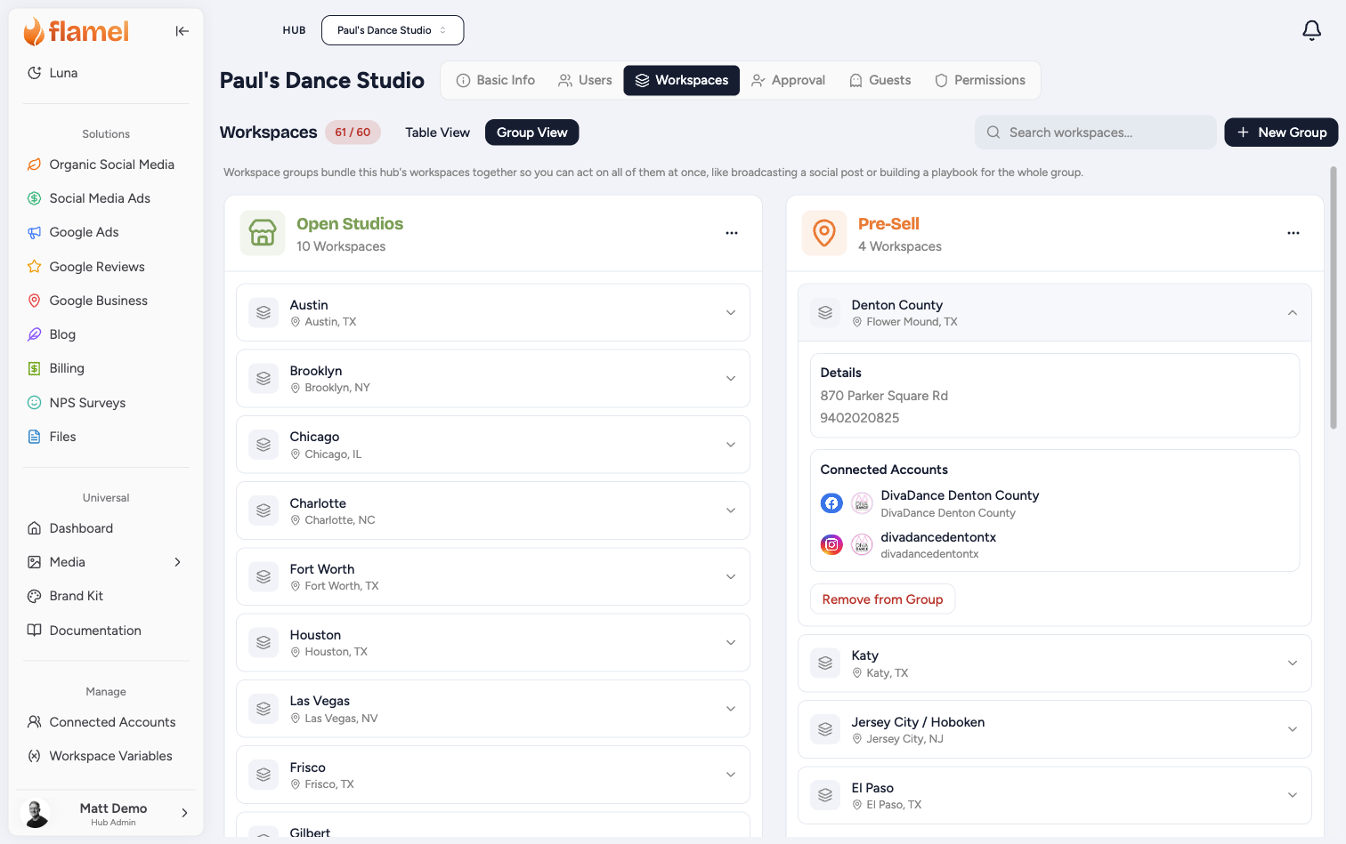Open Pre-Sell group three-dot menu
The width and height of the screenshot is (1346, 844).
[1293, 233]
